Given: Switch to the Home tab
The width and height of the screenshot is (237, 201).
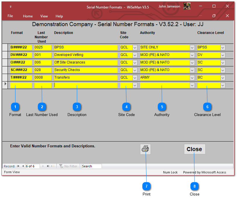Looking at the screenshot, I should coord(28,16).
